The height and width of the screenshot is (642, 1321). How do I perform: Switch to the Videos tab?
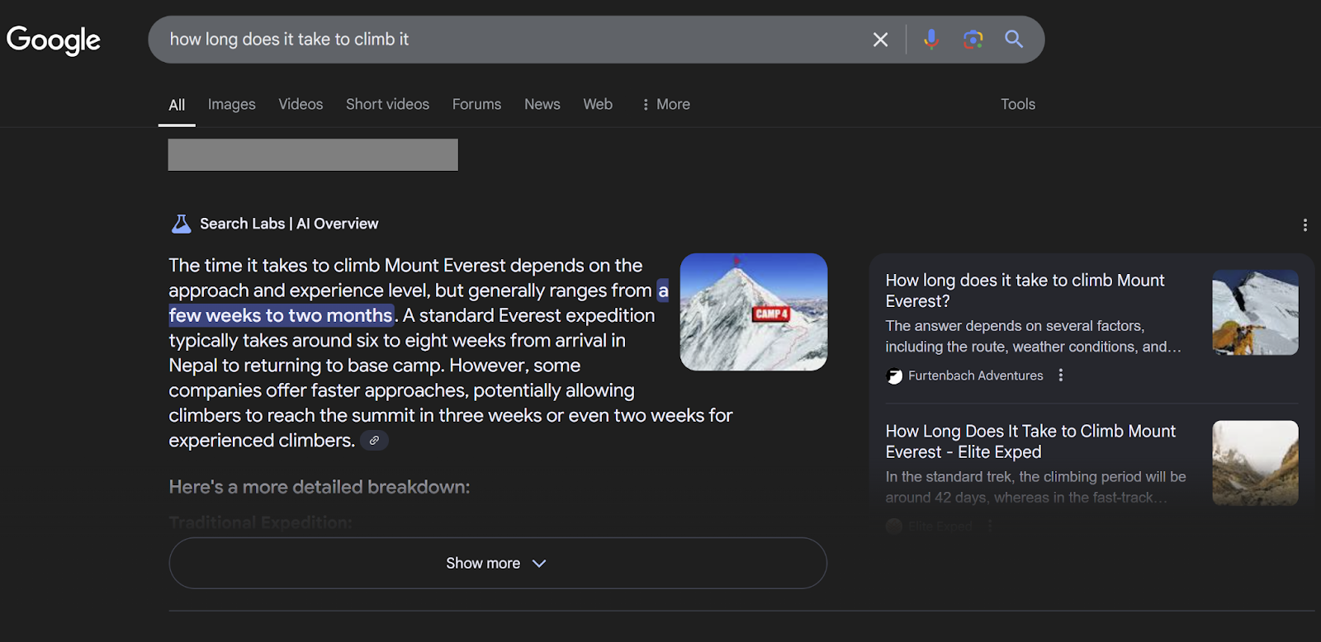301,104
